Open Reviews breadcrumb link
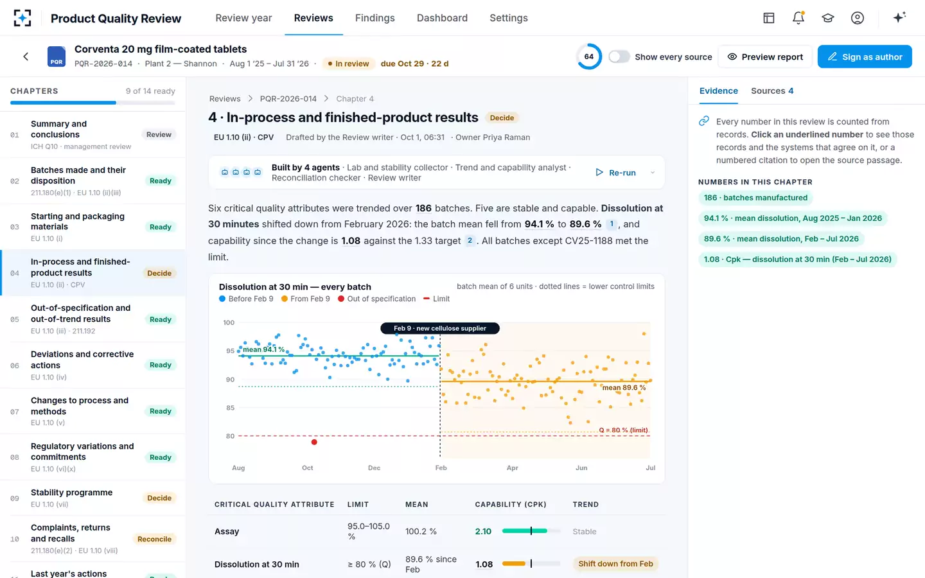 [x=225, y=98]
